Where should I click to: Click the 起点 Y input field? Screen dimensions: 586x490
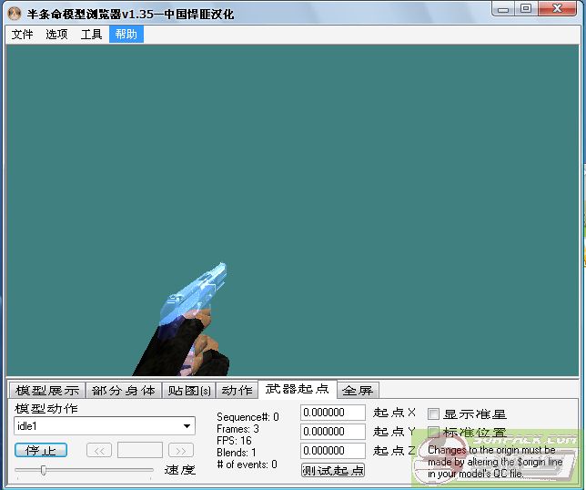[x=332, y=432]
